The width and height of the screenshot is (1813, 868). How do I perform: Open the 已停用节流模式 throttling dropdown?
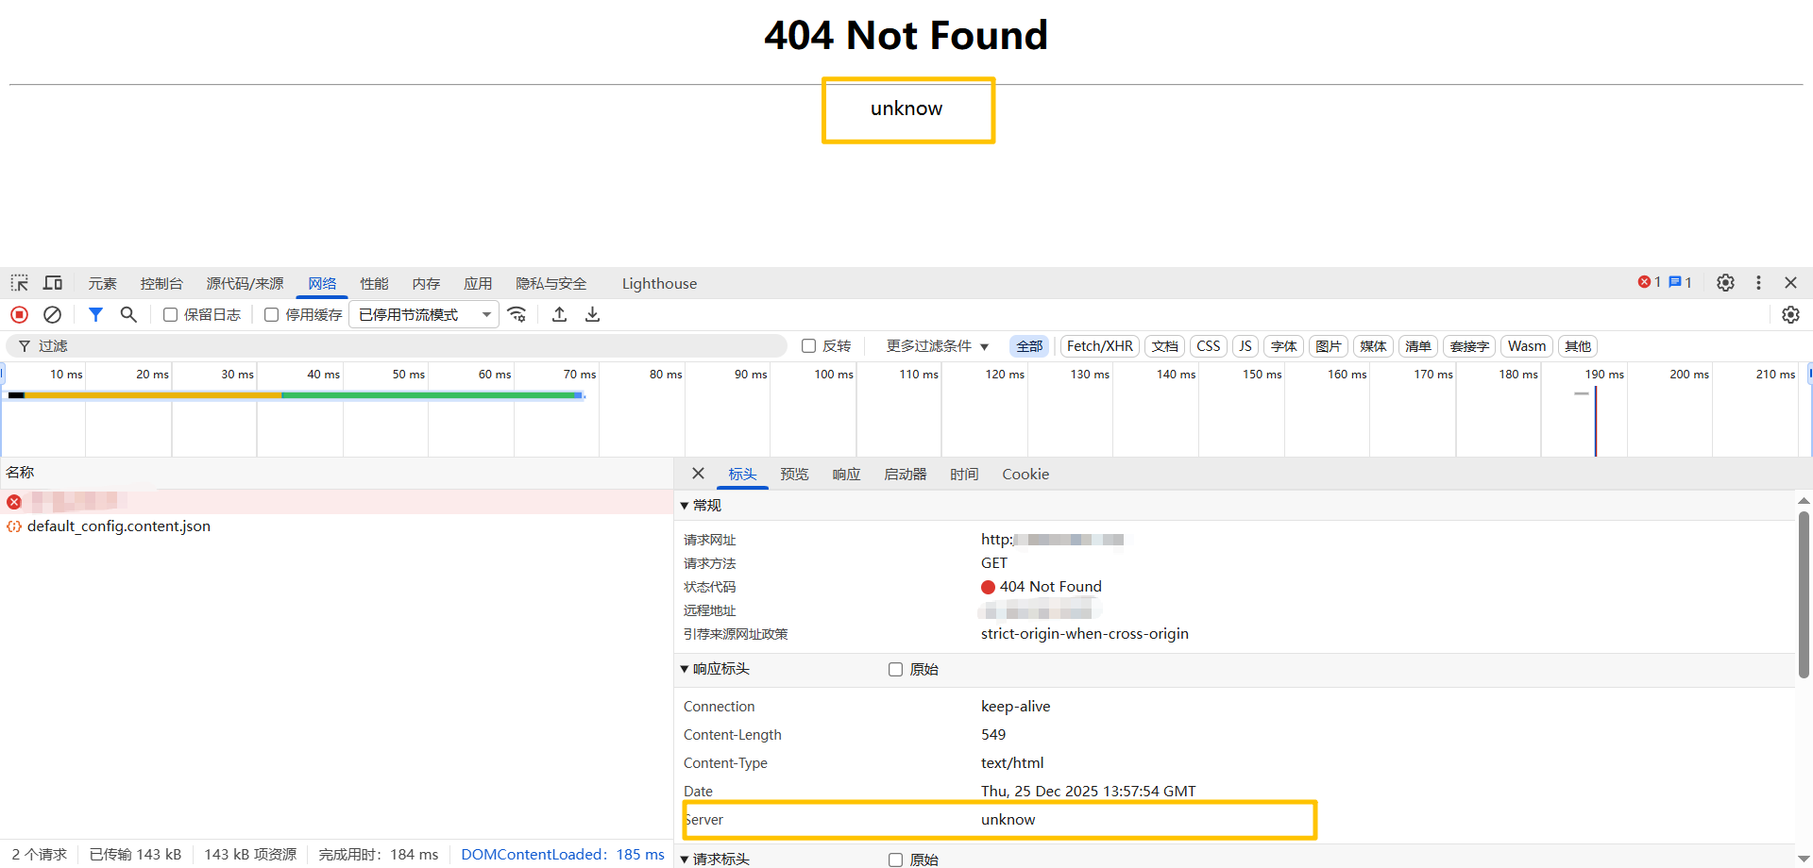424,315
